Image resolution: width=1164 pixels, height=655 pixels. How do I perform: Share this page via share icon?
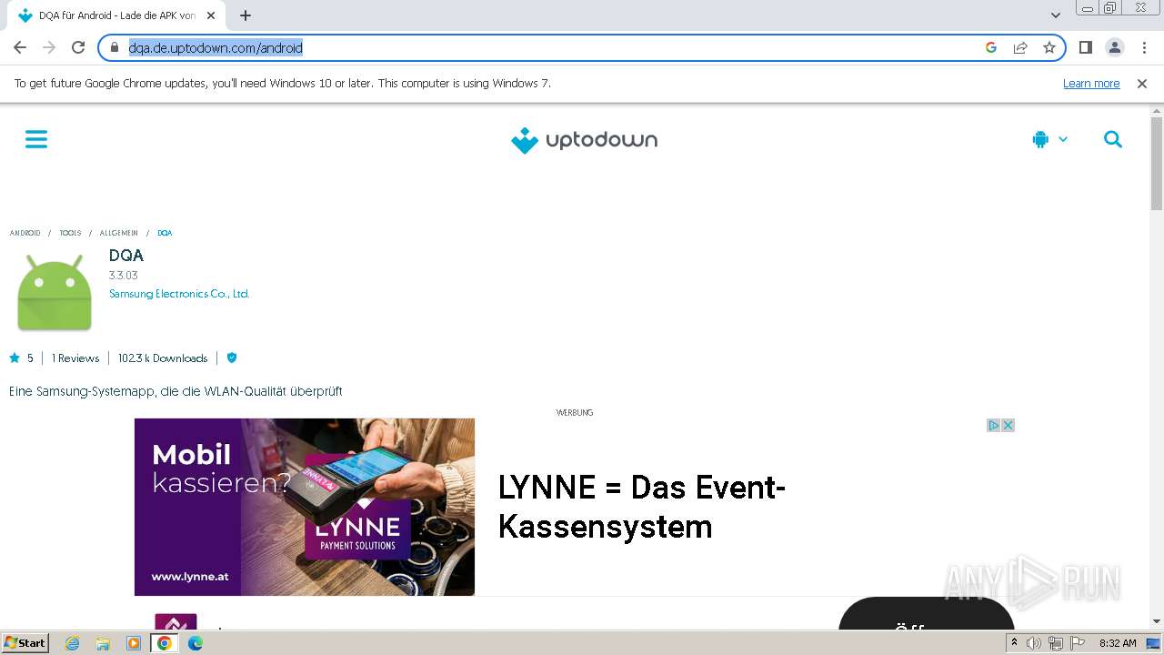[x=1020, y=47]
